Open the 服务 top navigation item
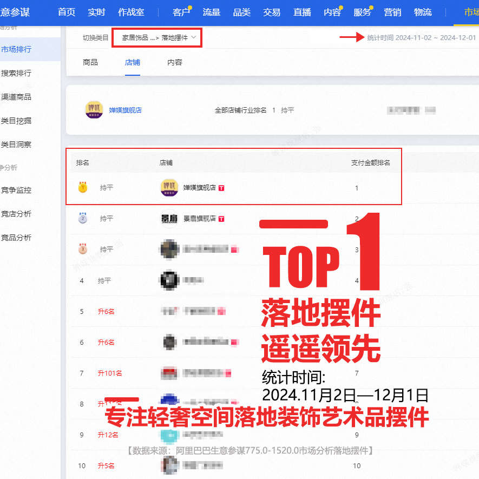The height and width of the screenshot is (479, 479). tap(362, 12)
